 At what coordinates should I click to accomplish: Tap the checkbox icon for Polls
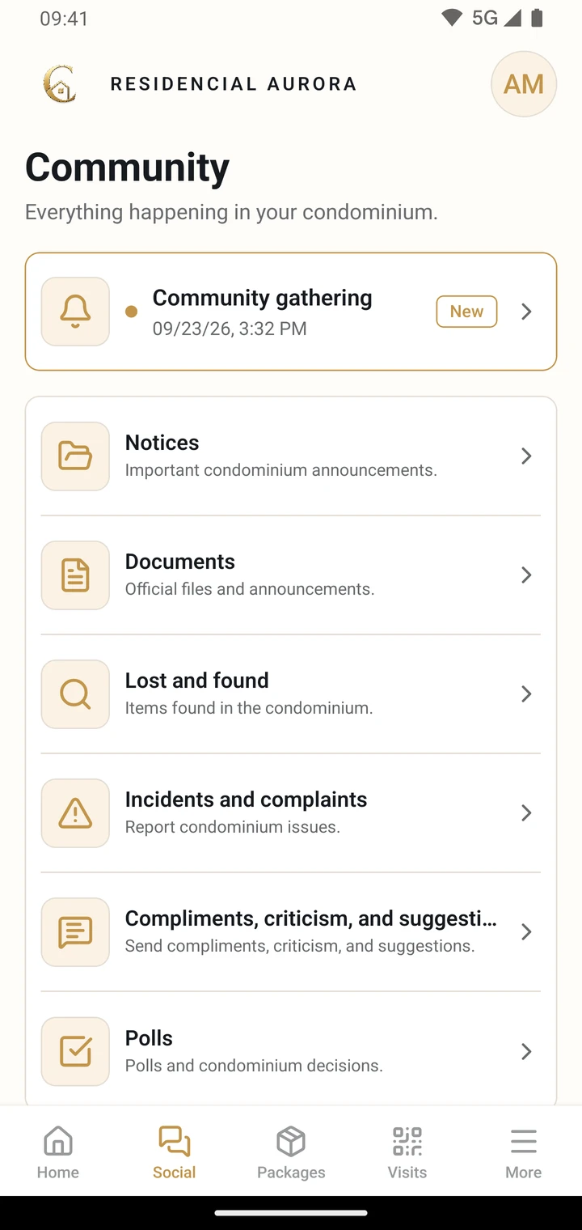75,1051
